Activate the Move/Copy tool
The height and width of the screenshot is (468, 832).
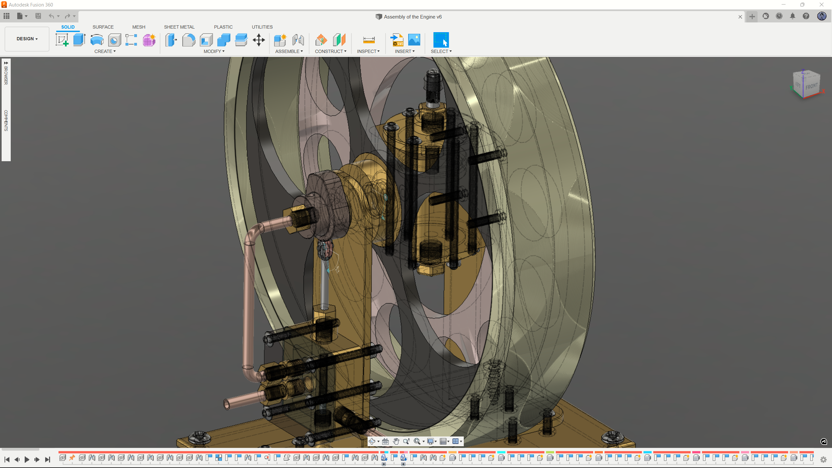point(259,40)
